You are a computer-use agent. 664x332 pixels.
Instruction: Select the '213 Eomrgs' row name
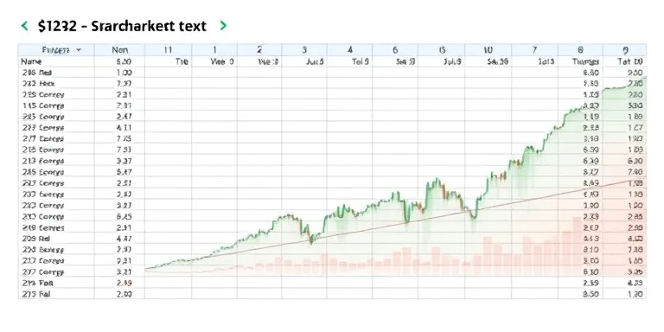click(x=43, y=162)
